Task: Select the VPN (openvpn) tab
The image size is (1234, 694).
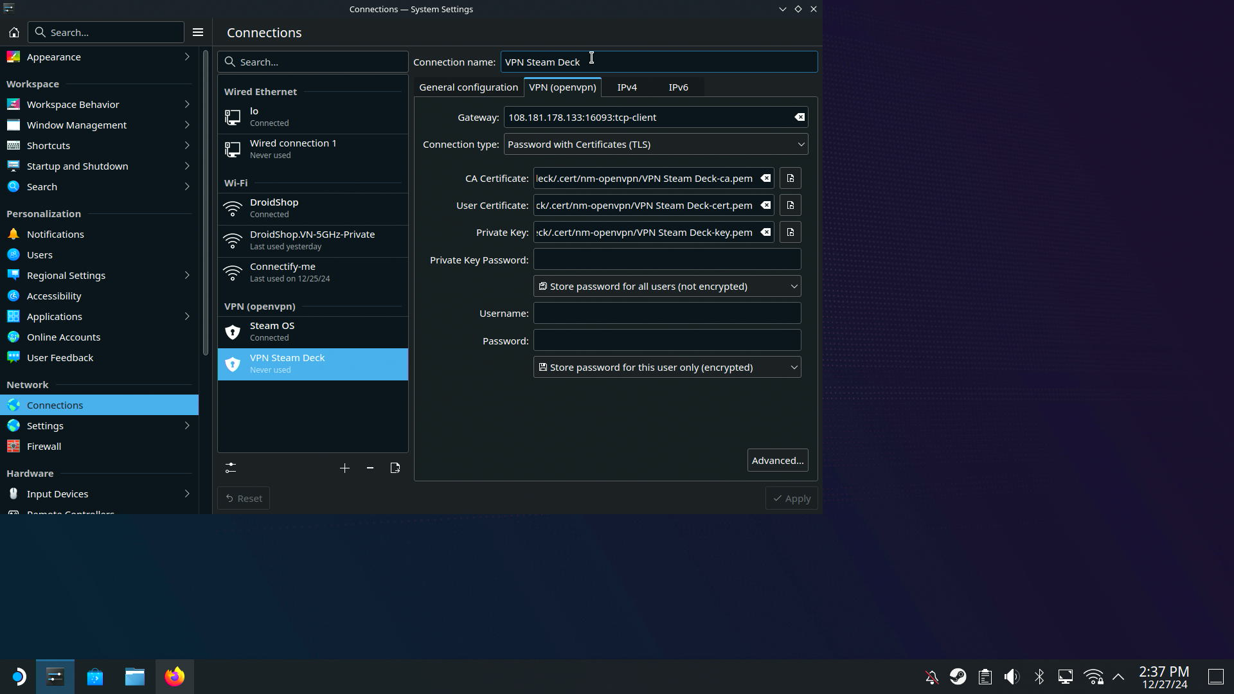Action: [x=562, y=87]
